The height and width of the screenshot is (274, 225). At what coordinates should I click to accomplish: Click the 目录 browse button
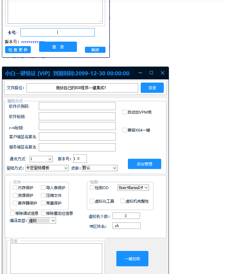152,88
